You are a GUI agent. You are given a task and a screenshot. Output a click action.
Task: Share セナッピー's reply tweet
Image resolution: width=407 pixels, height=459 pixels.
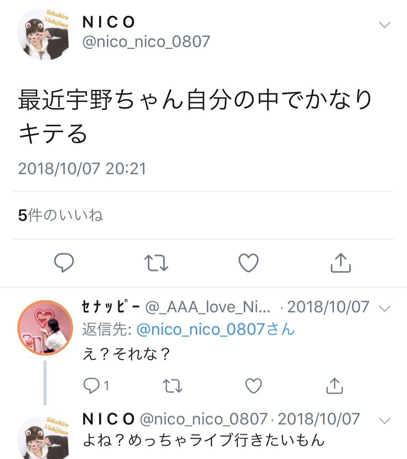(335, 386)
